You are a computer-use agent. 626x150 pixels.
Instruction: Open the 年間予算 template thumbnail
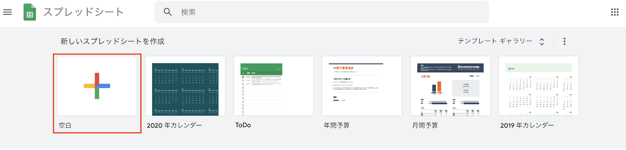362,86
